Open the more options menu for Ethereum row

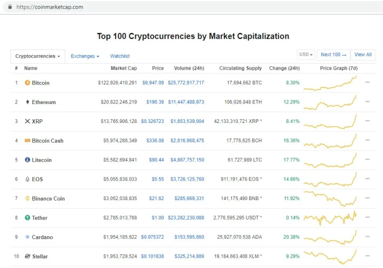367,101
